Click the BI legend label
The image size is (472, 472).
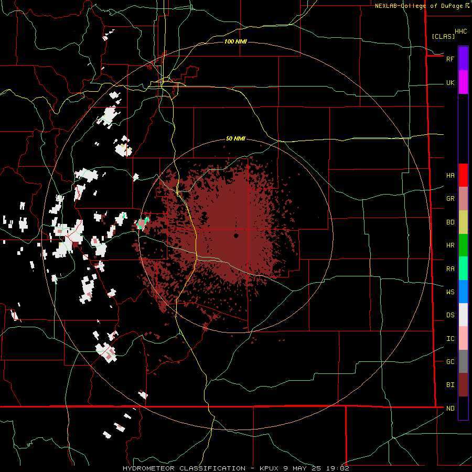tap(450, 385)
